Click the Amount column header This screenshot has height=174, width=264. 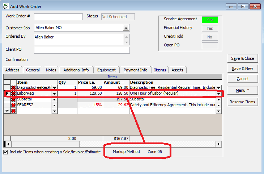click(x=116, y=82)
